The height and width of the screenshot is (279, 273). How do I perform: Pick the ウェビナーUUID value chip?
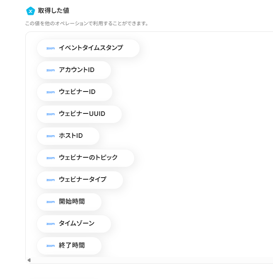point(80,114)
